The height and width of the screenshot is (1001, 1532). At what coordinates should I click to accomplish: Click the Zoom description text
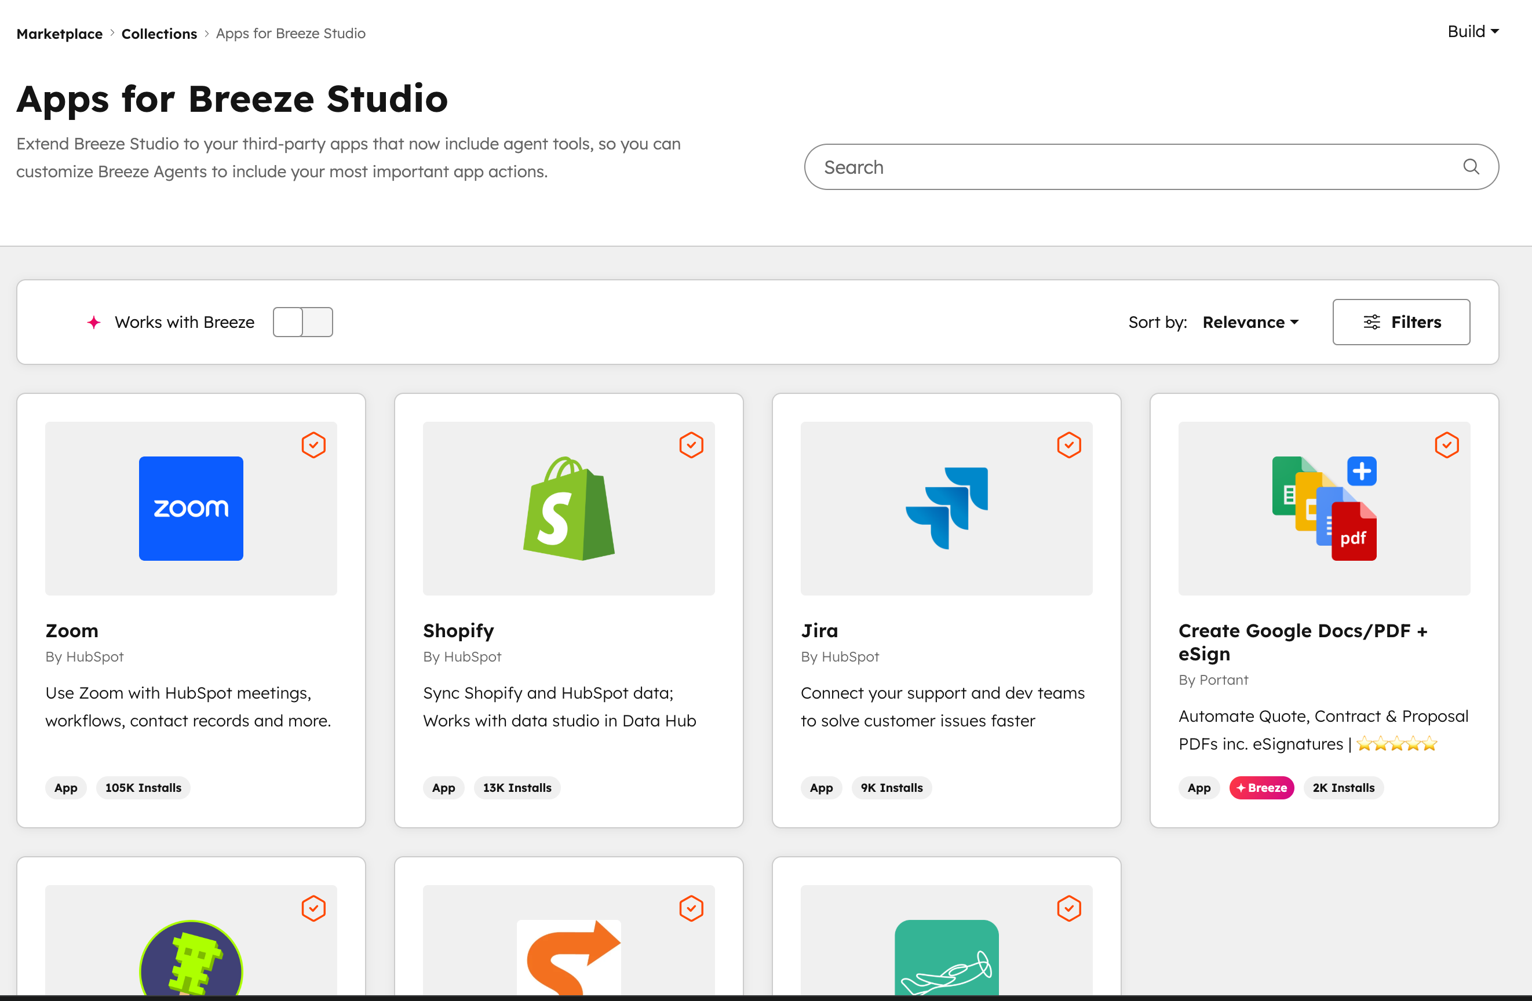click(188, 707)
